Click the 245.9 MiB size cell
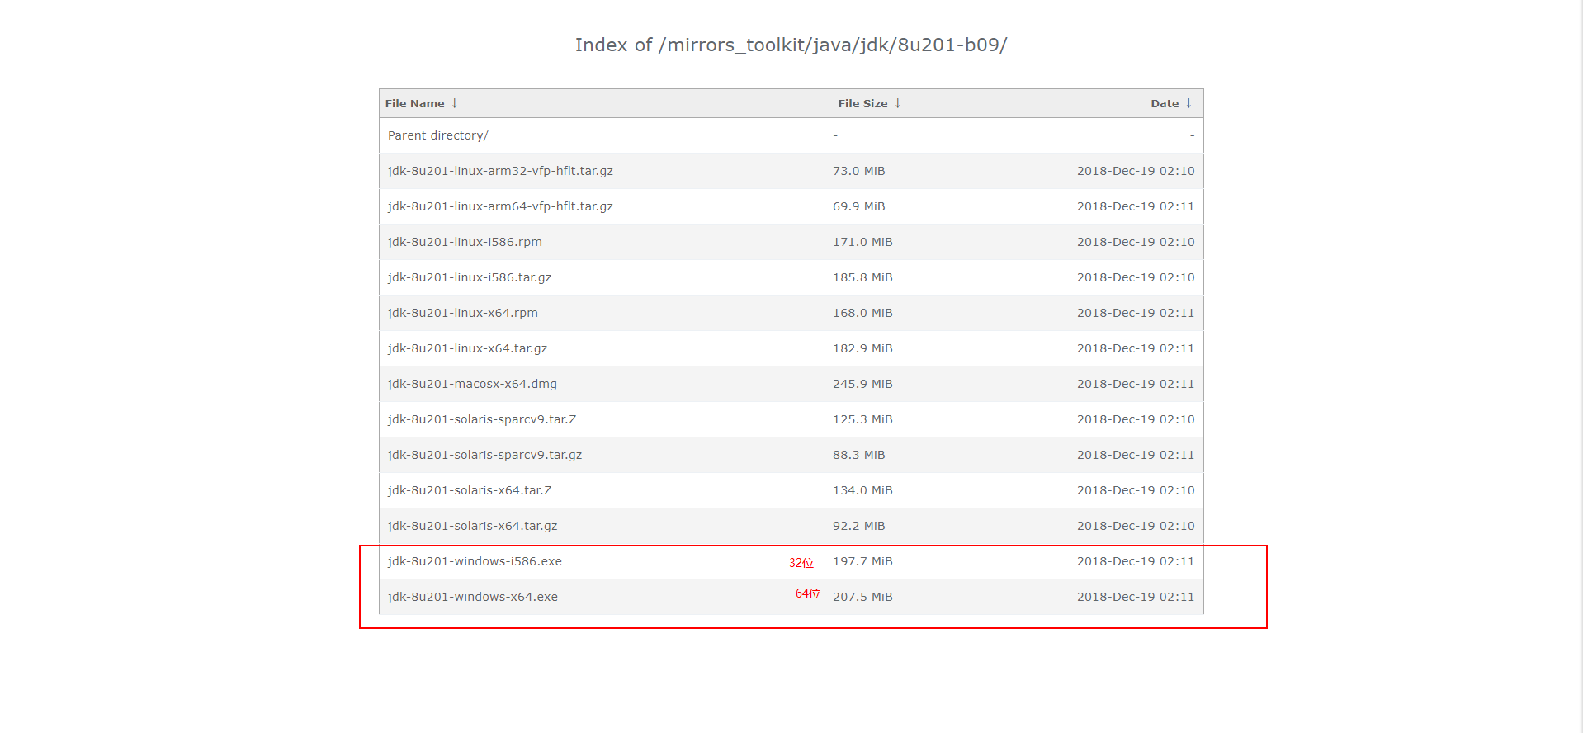This screenshot has width=1583, height=733. coord(862,384)
